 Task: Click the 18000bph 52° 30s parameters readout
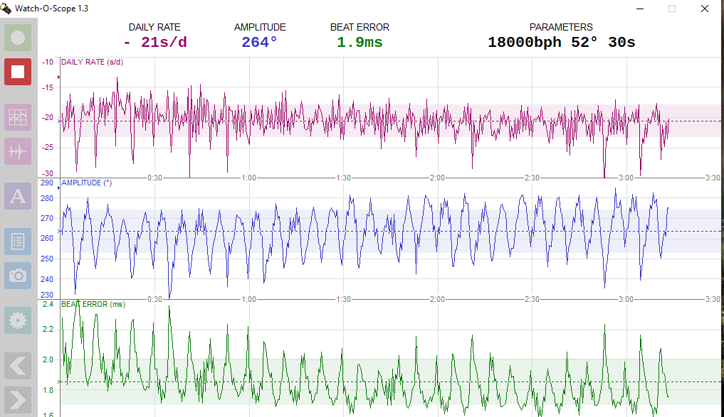561,43
